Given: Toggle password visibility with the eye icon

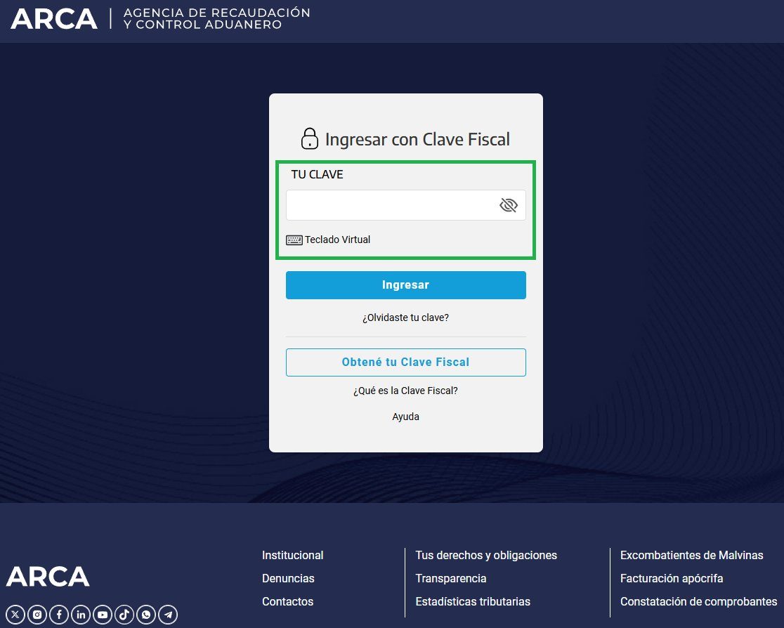Looking at the screenshot, I should tap(509, 205).
